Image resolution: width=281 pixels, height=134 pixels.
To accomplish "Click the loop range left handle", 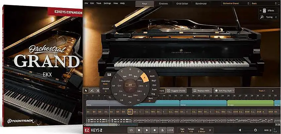I will tap(85, 125).
